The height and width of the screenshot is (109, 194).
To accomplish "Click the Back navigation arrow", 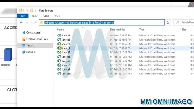I will point(21,22).
